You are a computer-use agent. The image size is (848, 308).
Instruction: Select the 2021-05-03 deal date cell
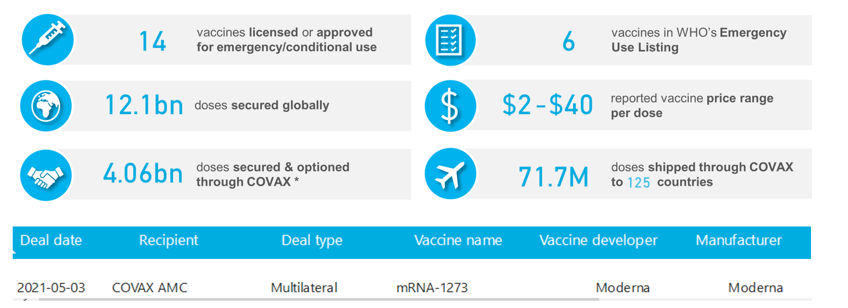click(x=51, y=288)
